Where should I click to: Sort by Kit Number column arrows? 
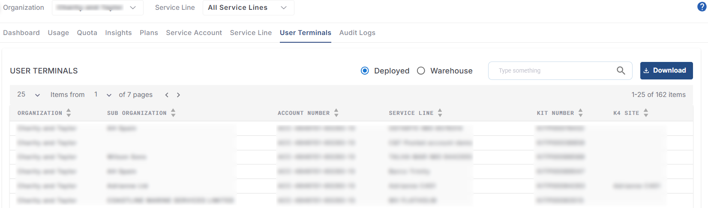pyautogui.click(x=580, y=113)
